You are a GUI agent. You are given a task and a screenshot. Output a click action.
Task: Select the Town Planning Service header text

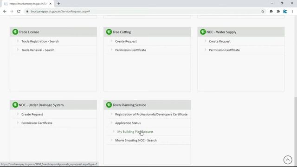click(x=129, y=105)
